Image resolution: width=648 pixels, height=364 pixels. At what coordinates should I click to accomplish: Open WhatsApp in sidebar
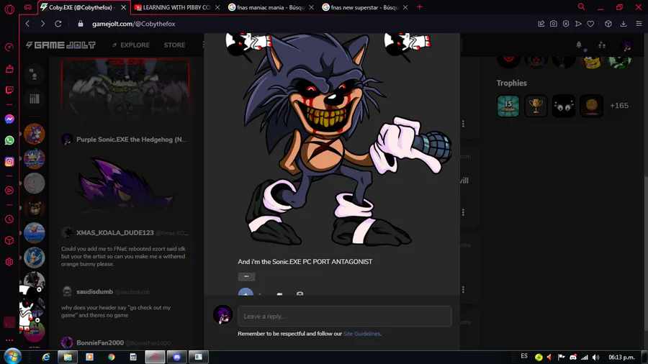tap(9, 140)
